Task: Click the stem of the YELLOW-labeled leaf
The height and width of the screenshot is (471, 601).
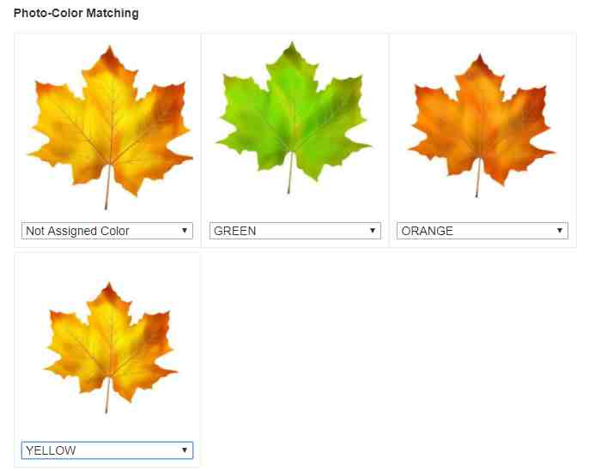Action: 107,396
